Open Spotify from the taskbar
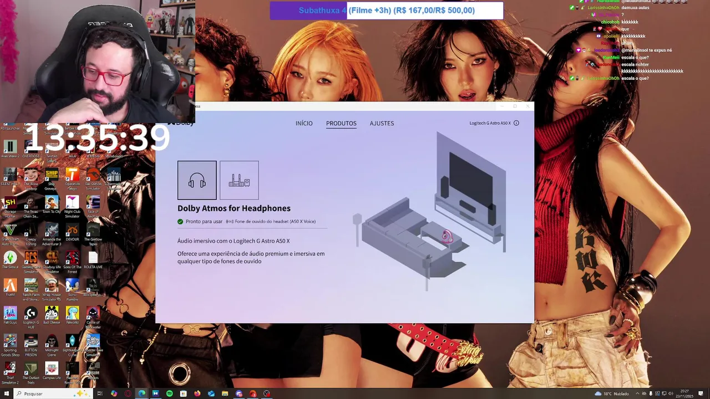 (x=169, y=393)
